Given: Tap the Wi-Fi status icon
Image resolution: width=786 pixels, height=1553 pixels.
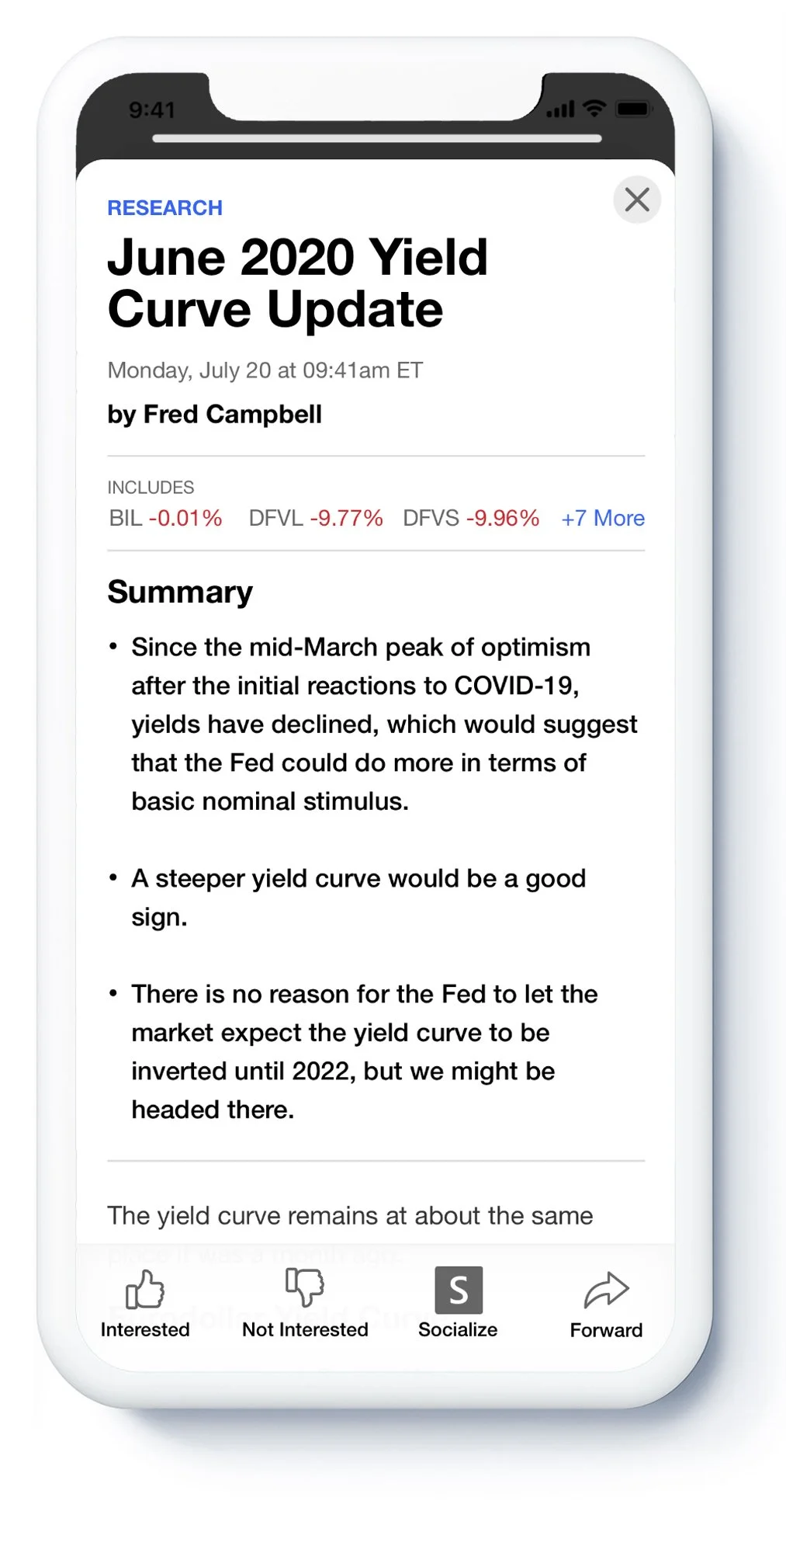Looking at the screenshot, I should [x=594, y=109].
